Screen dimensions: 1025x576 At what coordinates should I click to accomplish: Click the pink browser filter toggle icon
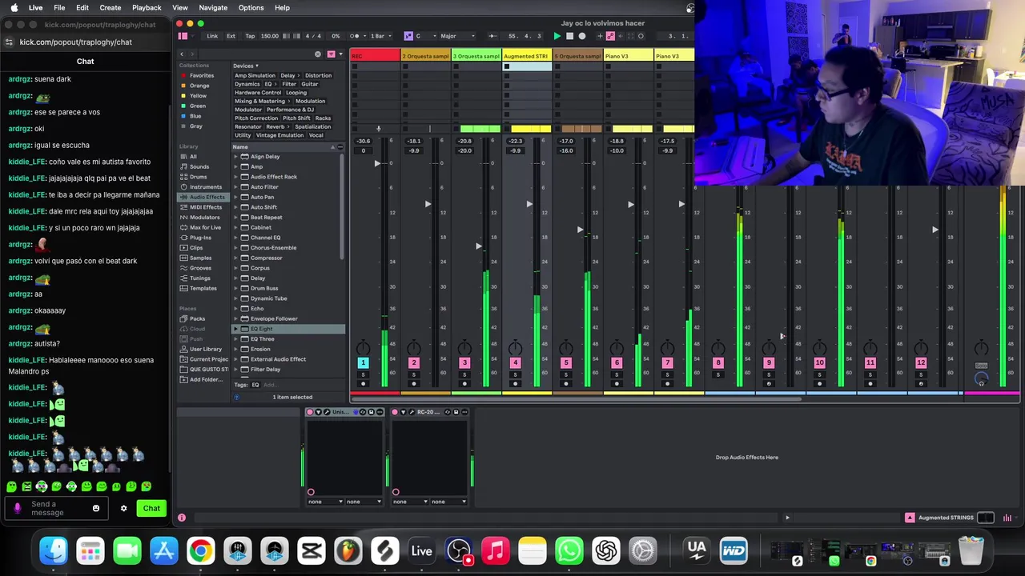(x=331, y=54)
